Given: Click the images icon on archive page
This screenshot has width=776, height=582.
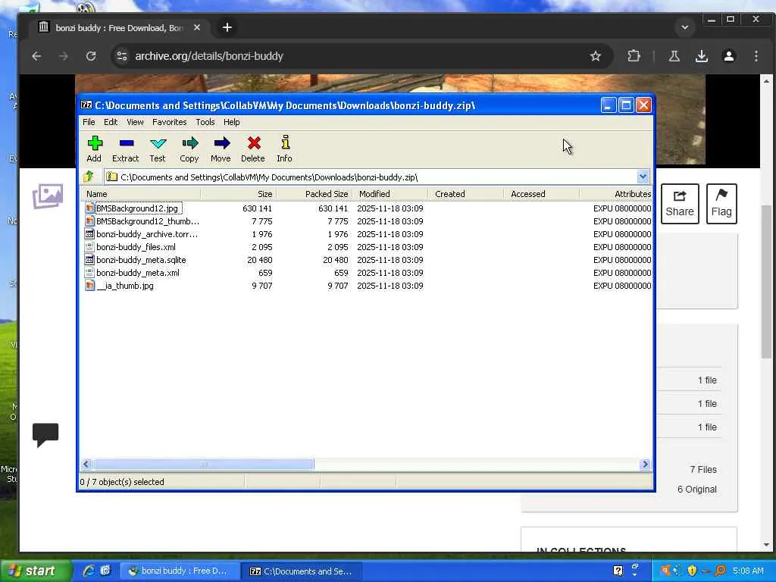Looking at the screenshot, I should [x=48, y=196].
